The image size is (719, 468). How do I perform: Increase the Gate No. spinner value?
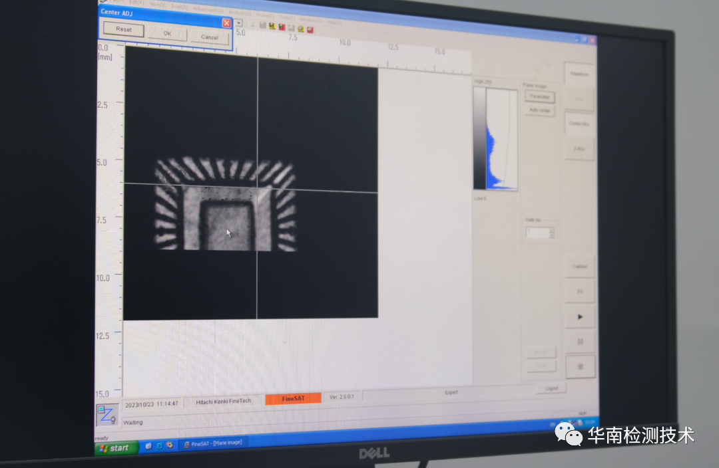click(x=551, y=230)
